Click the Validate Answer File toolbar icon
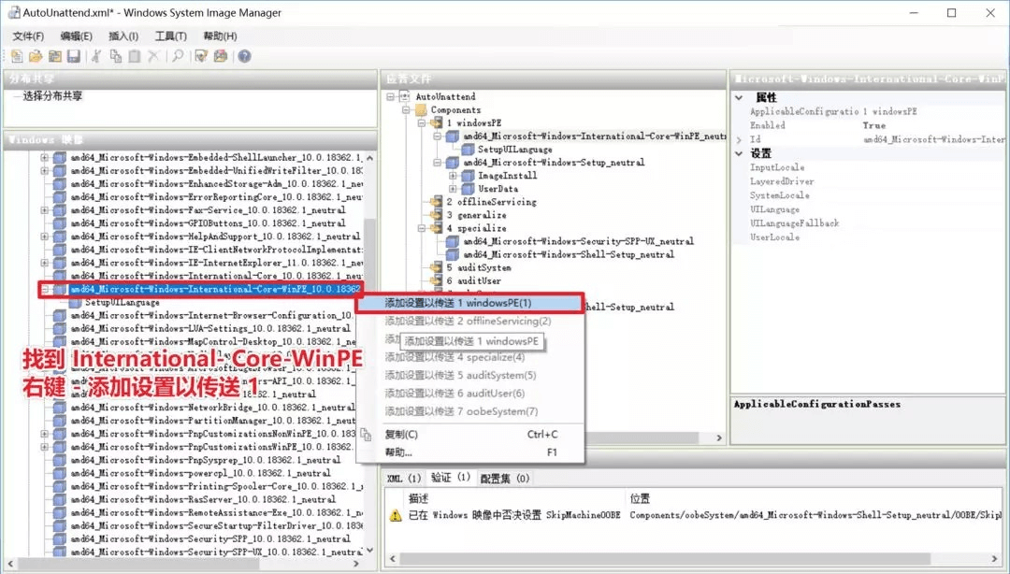This screenshot has height=574, width=1010. (201, 57)
